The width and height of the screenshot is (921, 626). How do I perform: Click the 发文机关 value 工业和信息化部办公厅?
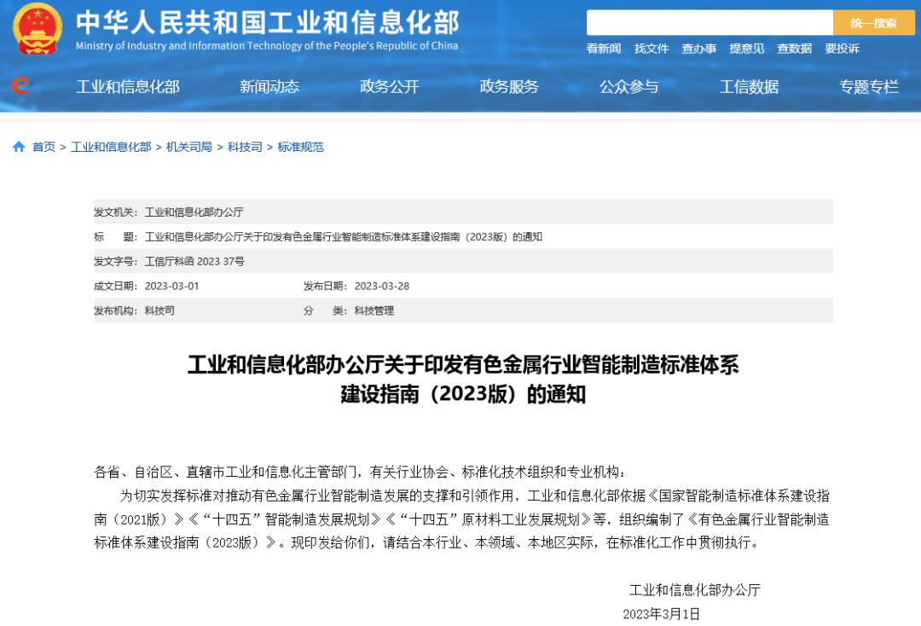[194, 212]
